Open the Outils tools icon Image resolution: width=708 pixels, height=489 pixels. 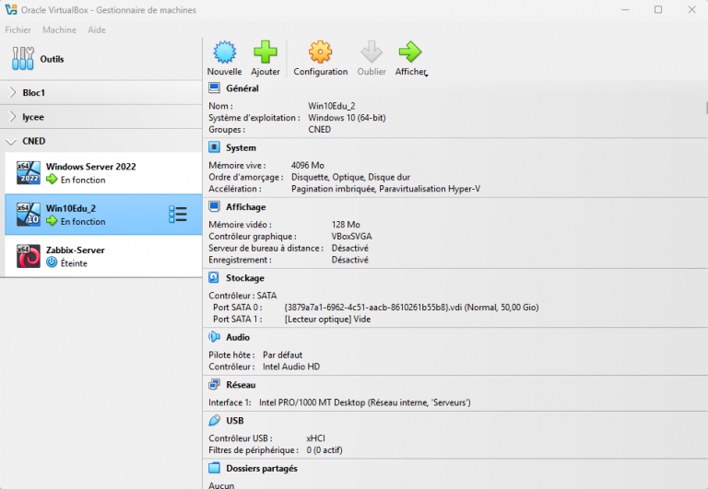point(23,59)
